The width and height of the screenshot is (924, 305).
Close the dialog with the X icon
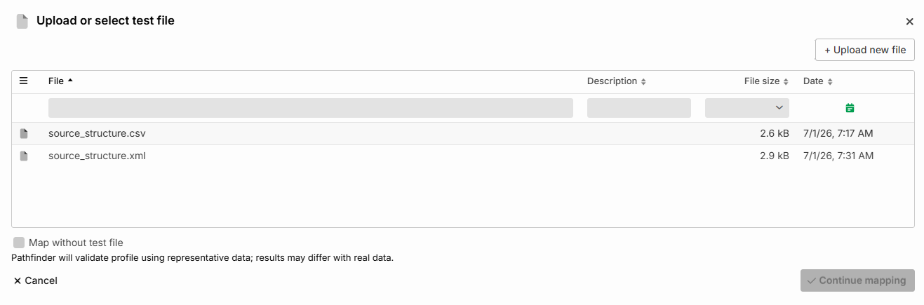909,22
